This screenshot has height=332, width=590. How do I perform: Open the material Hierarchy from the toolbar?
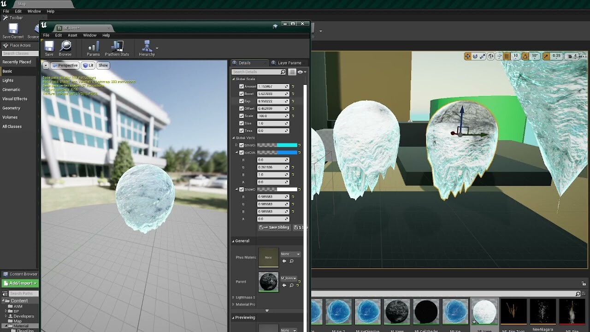click(x=147, y=48)
